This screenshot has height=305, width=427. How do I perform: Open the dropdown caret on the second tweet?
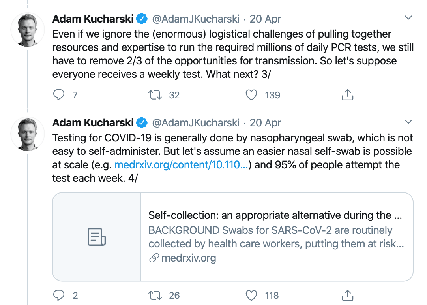(x=409, y=121)
